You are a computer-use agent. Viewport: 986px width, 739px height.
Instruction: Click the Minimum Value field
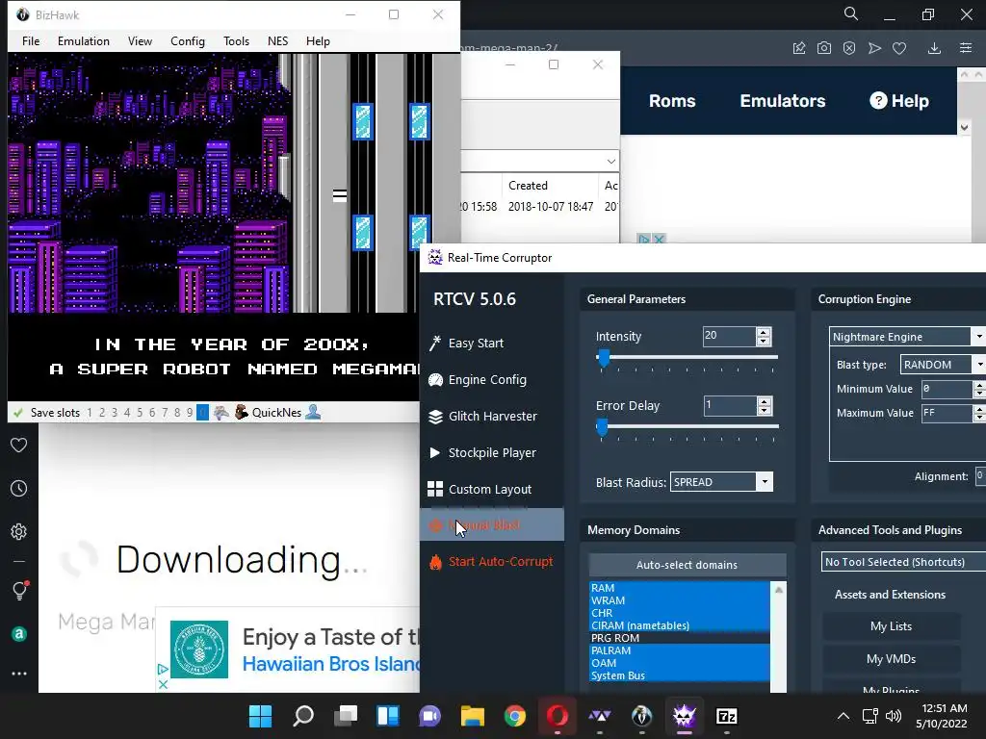[x=947, y=389]
